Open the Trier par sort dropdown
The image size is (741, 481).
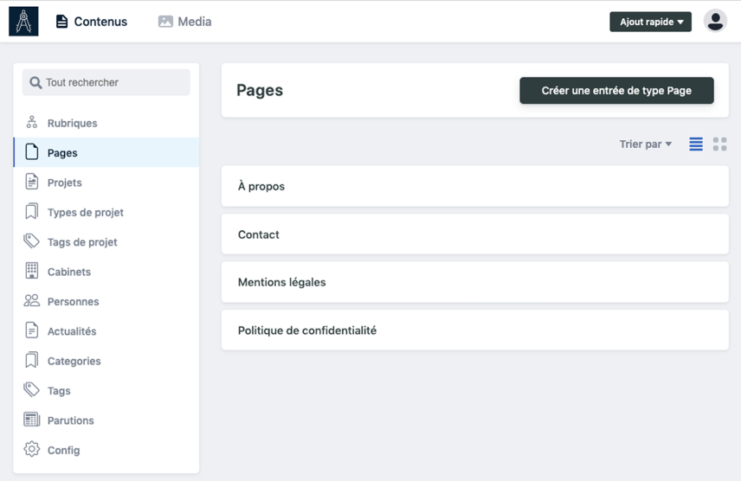646,144
